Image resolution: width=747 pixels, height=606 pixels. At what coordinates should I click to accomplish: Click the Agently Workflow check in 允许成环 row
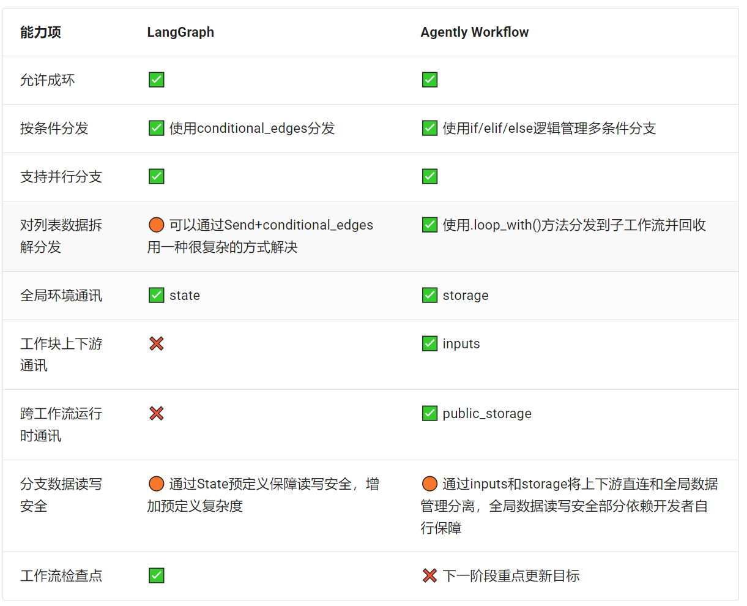(x=430, y=80)
